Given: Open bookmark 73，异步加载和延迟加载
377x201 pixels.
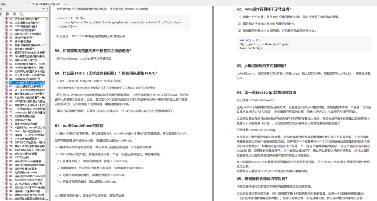Looking at the screenshot, I should point(24,124).
